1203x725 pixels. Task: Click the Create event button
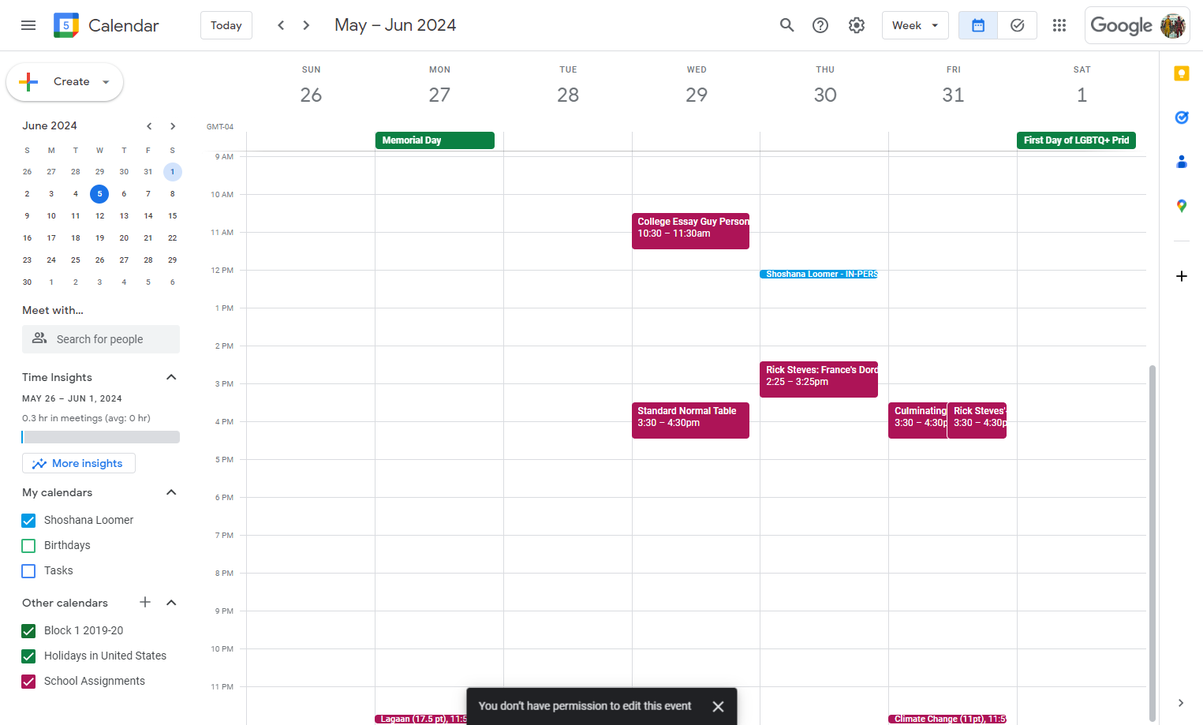pos(65,82)
